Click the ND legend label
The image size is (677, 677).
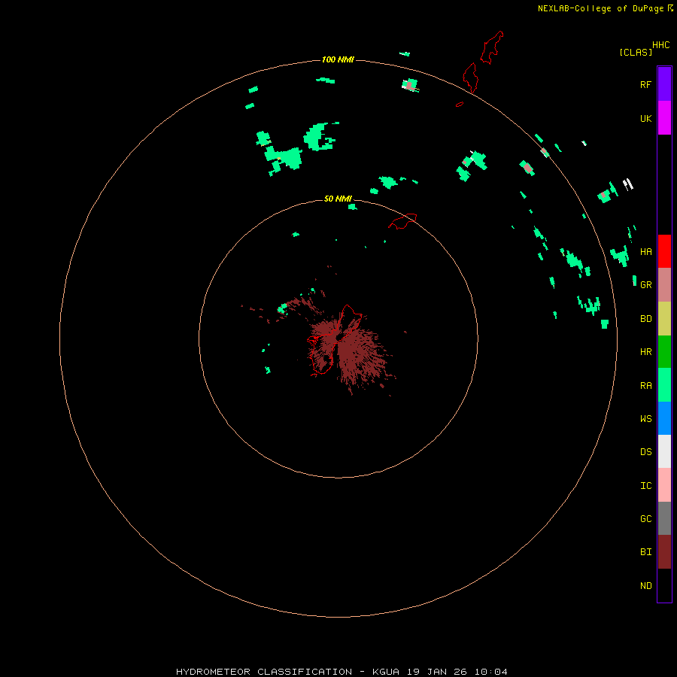tap(645, 586)
